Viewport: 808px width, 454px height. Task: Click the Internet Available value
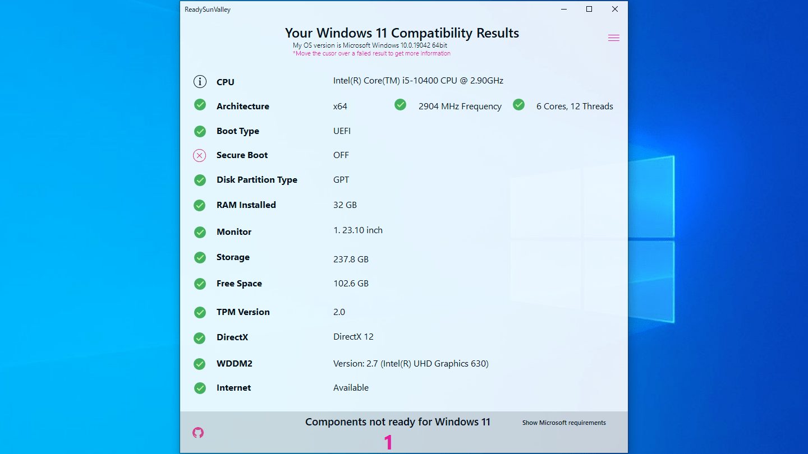coord(351,388)
